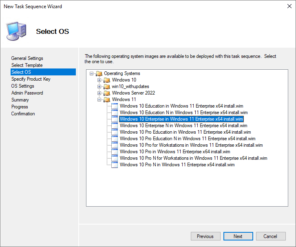Open the Select OS wizard step

pyautogui.click(x=43, y=72)
